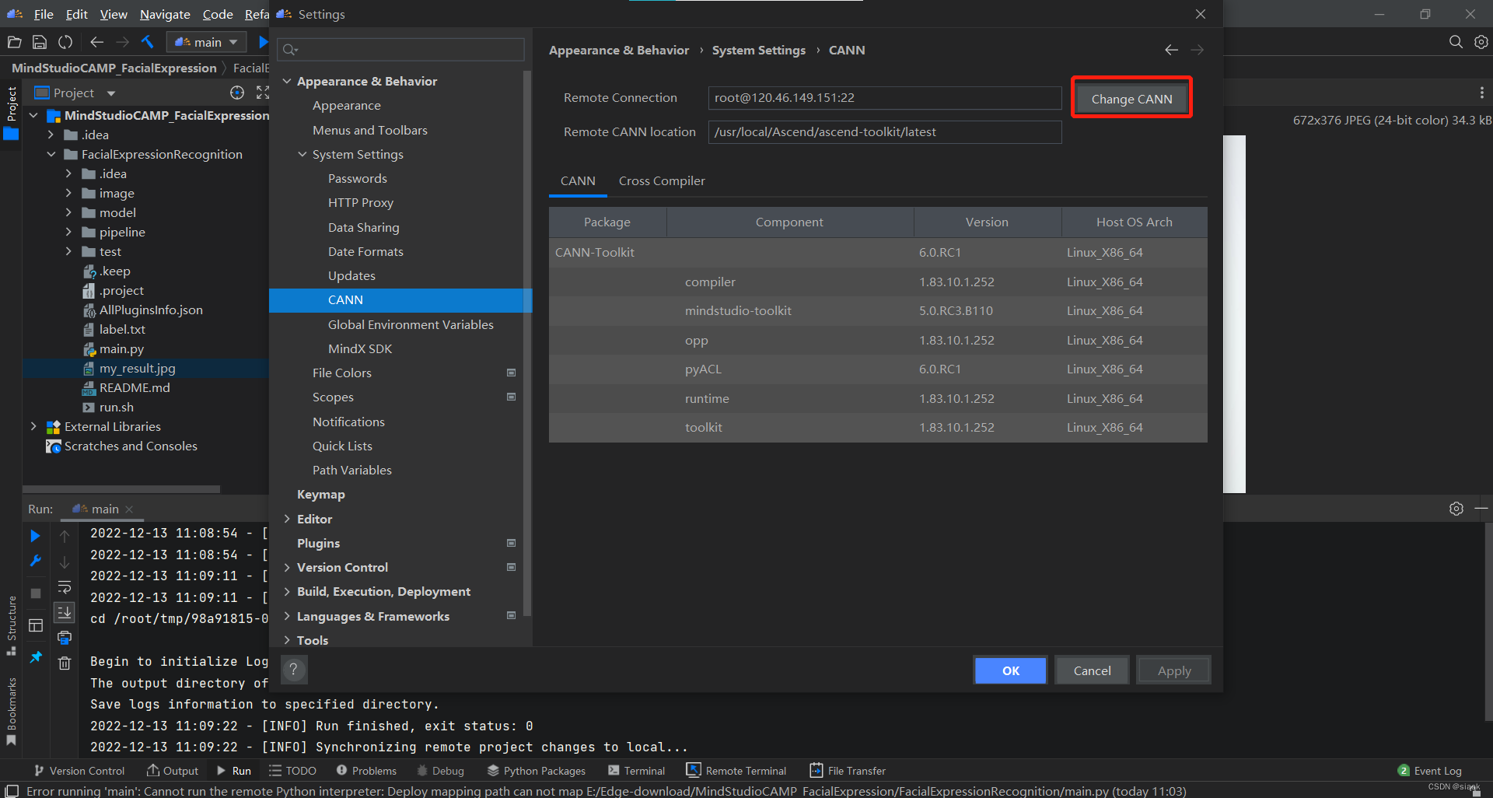Rerun the 'main' configuration in Run panel
Viewport: 1493px width, 798px height.
35,535
